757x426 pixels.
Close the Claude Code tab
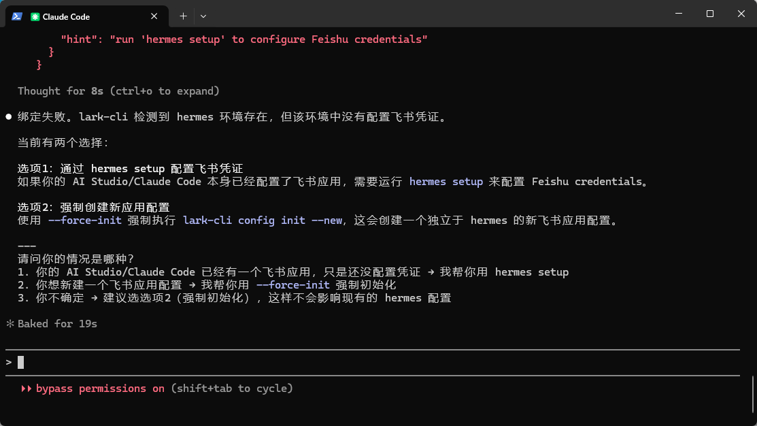(x=154, y=16)
